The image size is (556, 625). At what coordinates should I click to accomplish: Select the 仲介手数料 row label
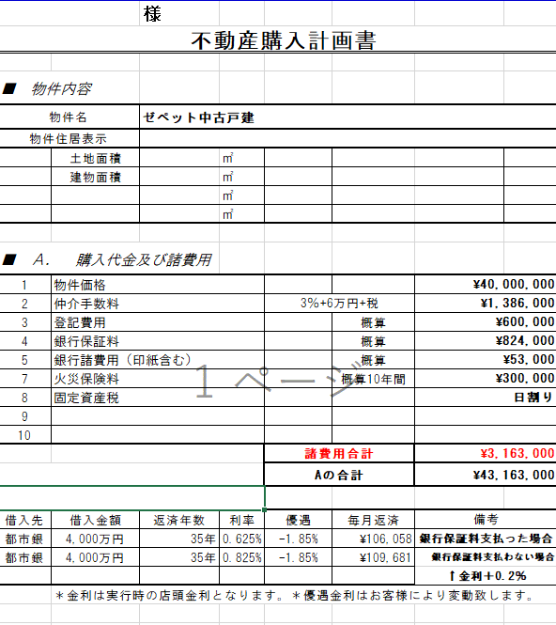click(x=158, y=304)
